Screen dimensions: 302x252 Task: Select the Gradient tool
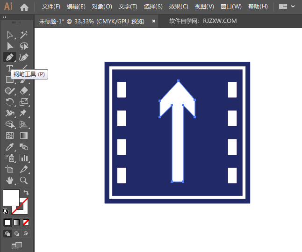[x=24, y=136]
